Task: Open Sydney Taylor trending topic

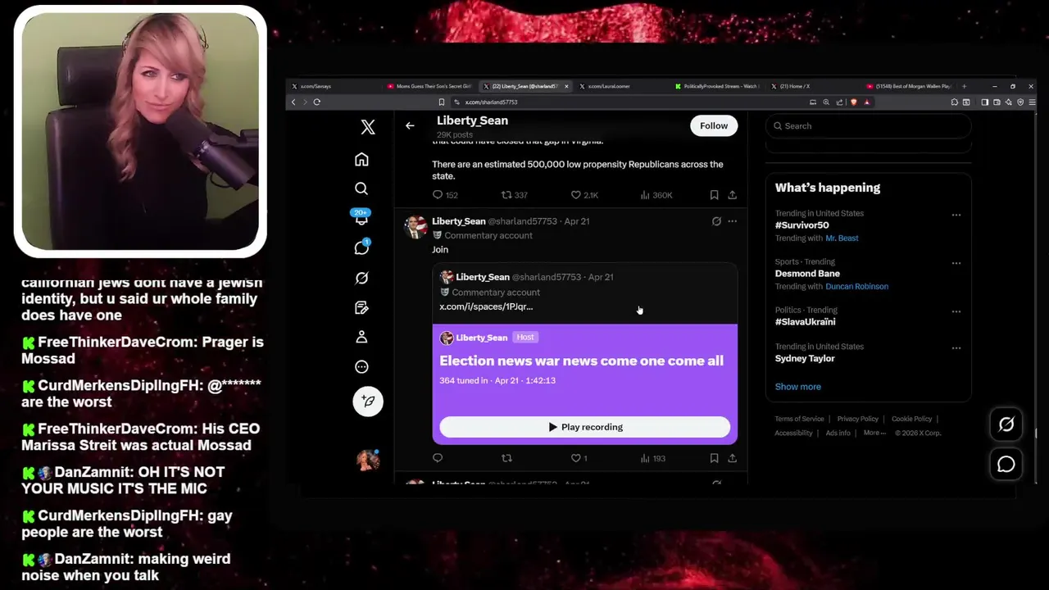Action: [805, 359]
